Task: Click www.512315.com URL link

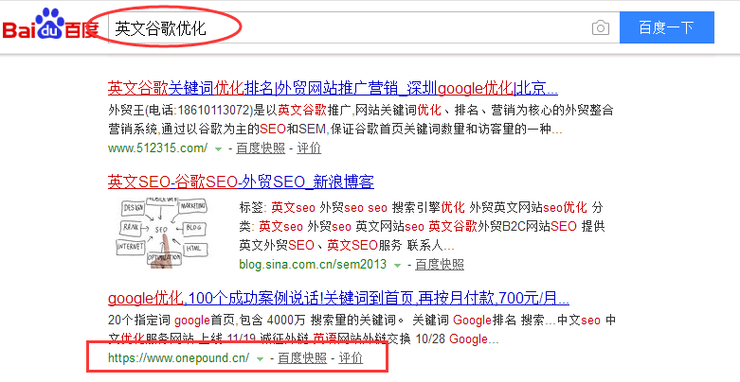Action: pyautogui.click(x=157, y=148)
